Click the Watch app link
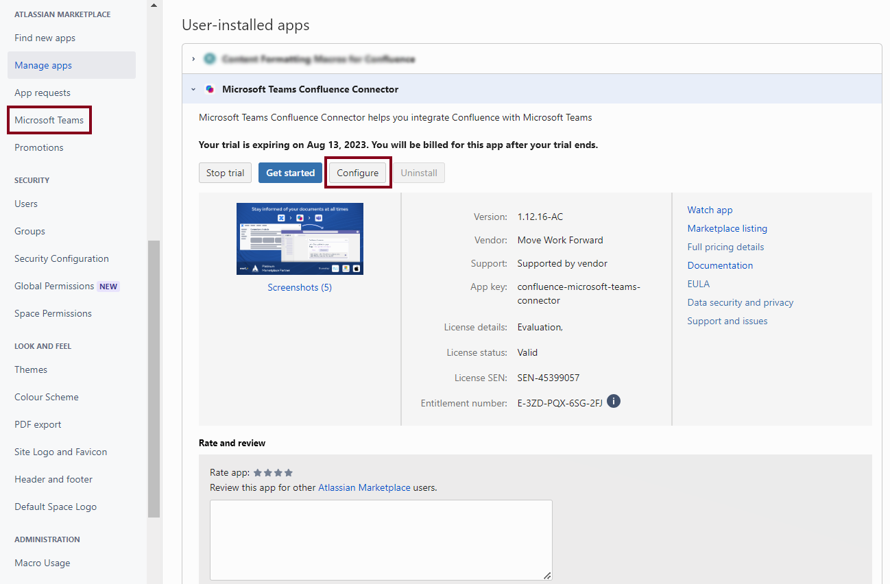This screenshot has height=584, width=890. point(710,210)
